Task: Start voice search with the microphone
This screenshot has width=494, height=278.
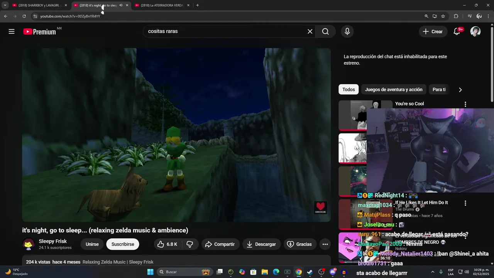Action: [347, 32]
